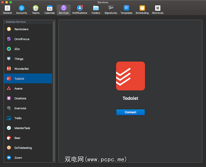Screen dimensions: 206x167
Task: Choose OmniFocus in the services list
Action: (x=22, y=39)
